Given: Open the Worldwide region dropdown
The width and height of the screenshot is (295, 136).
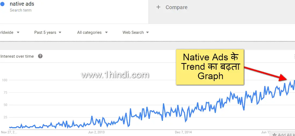Looking at the screenshot, I should [x=10, y=32].
